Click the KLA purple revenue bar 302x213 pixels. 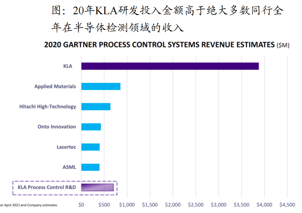pos(170,66)
